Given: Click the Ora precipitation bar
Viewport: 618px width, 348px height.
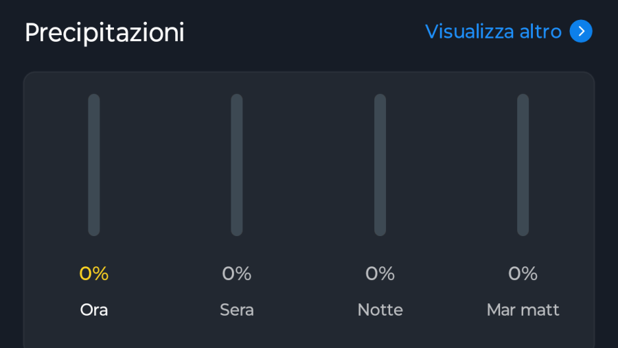Looking at the screenshot, I should coord(94,165).
